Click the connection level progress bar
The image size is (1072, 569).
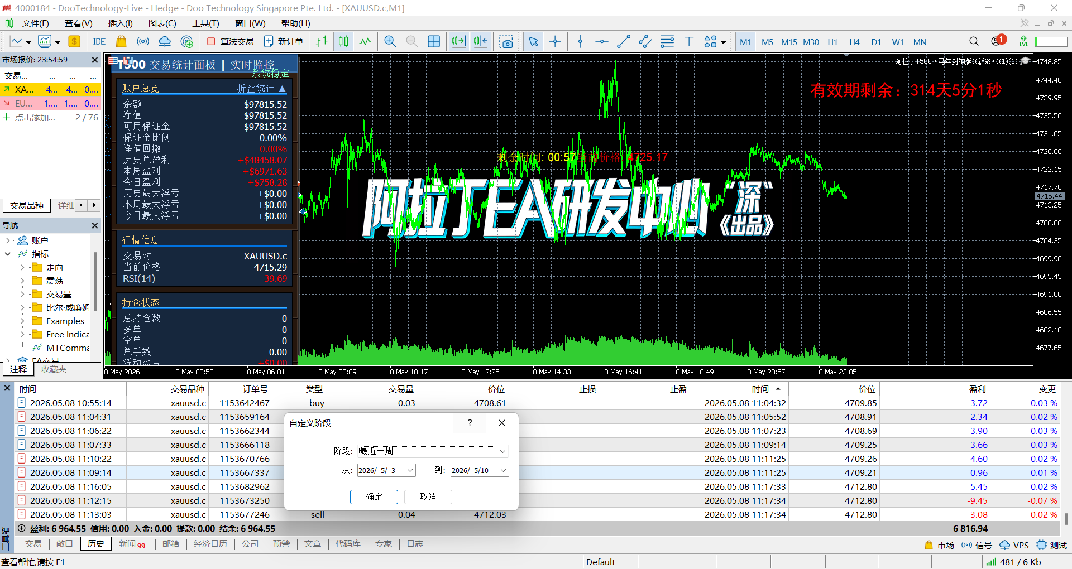tap(1051, 42)
